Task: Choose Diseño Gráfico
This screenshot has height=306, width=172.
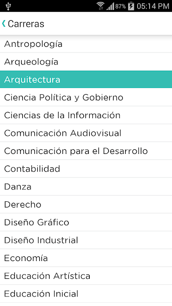Action: click(86, 222)
